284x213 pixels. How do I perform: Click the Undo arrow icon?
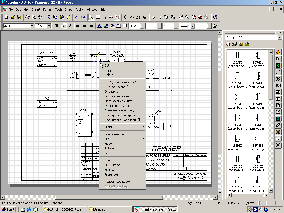(76, 17)
